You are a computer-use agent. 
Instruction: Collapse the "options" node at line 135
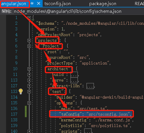29,103
